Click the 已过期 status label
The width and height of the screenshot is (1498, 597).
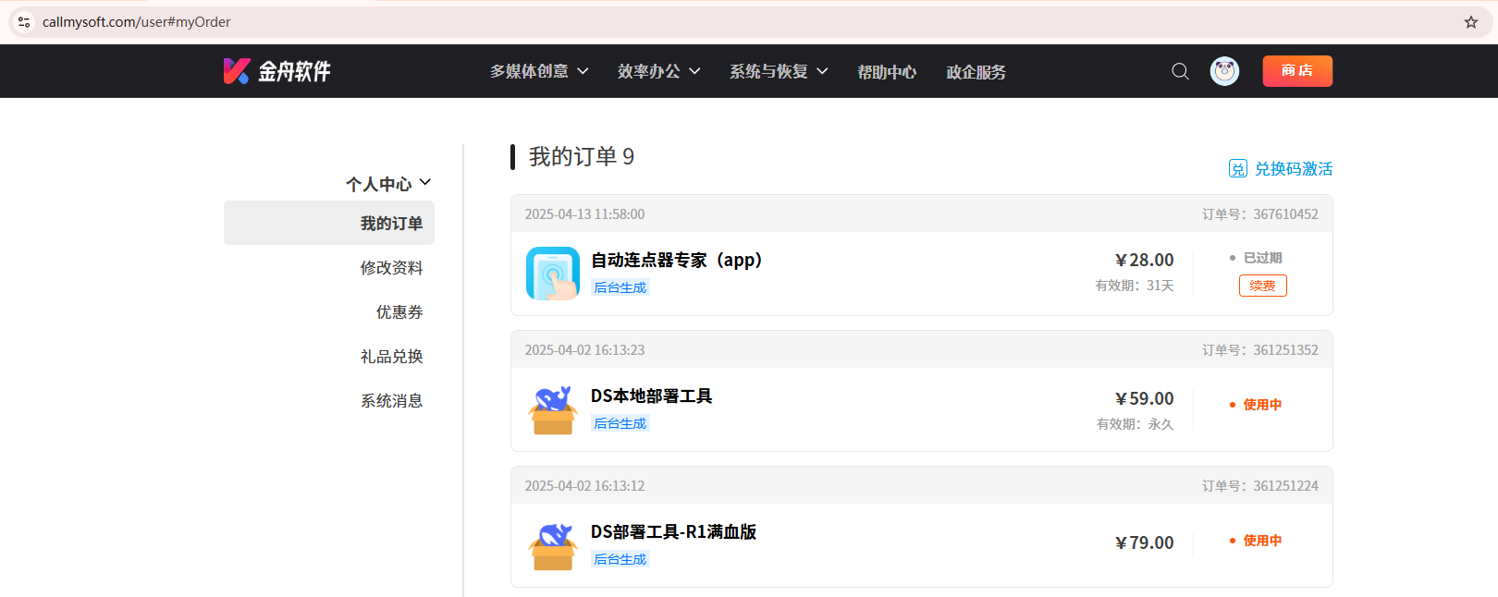coord(1262,258)
